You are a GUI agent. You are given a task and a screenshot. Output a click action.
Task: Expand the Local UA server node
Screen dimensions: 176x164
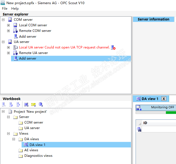pyautogui.click(x=8, y=47)
